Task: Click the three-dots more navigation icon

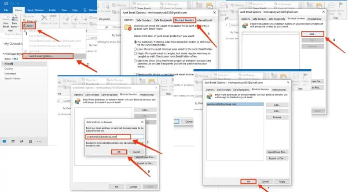Action: (x=39, y=141)
